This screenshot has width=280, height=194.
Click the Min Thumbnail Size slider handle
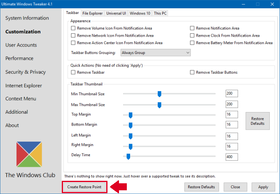[x=159, y=94]
